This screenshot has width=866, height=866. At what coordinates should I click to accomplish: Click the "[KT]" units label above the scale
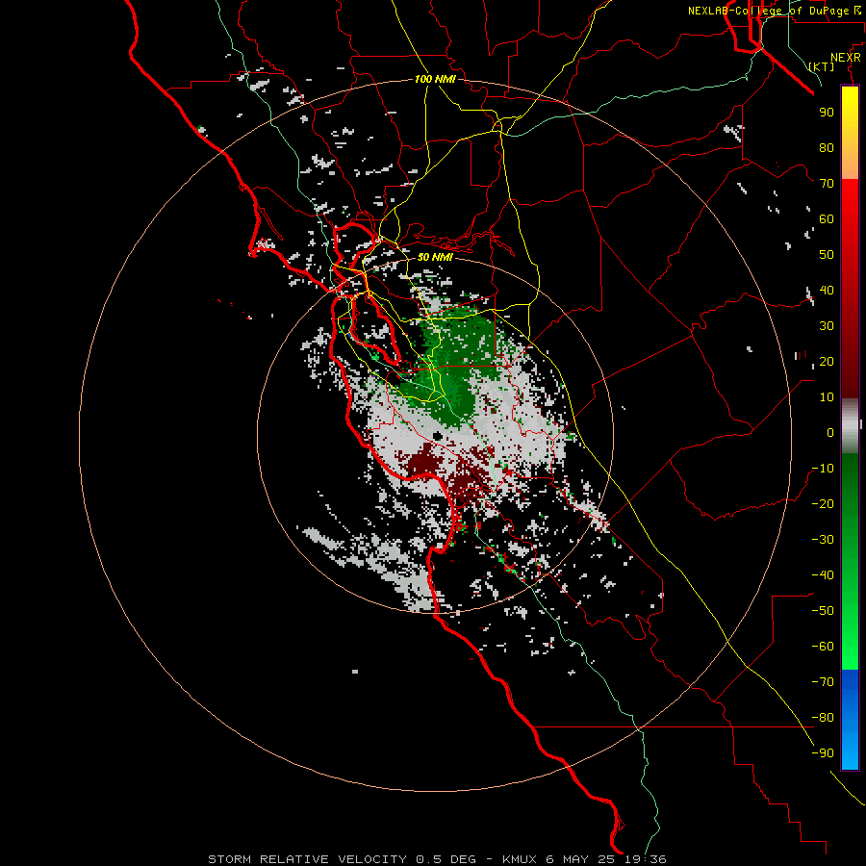pos(822,66)
